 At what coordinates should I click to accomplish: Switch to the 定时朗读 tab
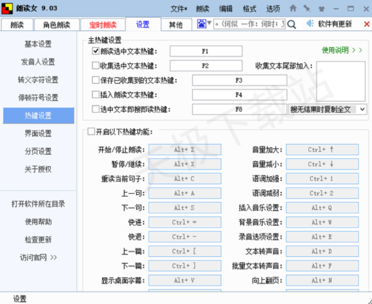(103, 25)
